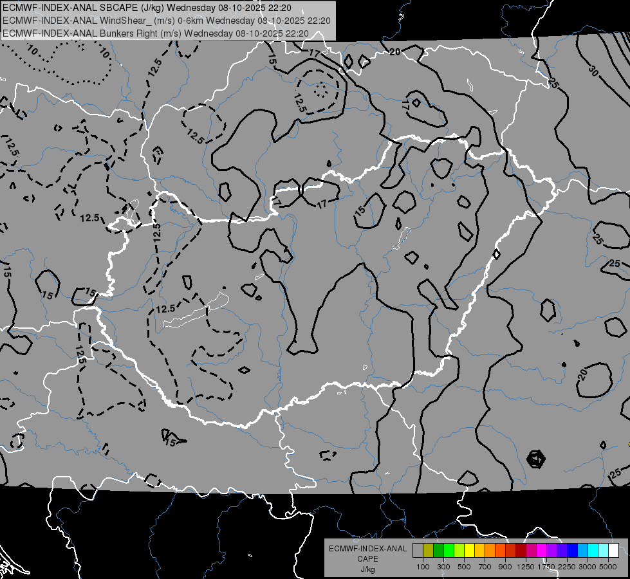Click the 700 label on CAPE scale

tap(485, 567)
